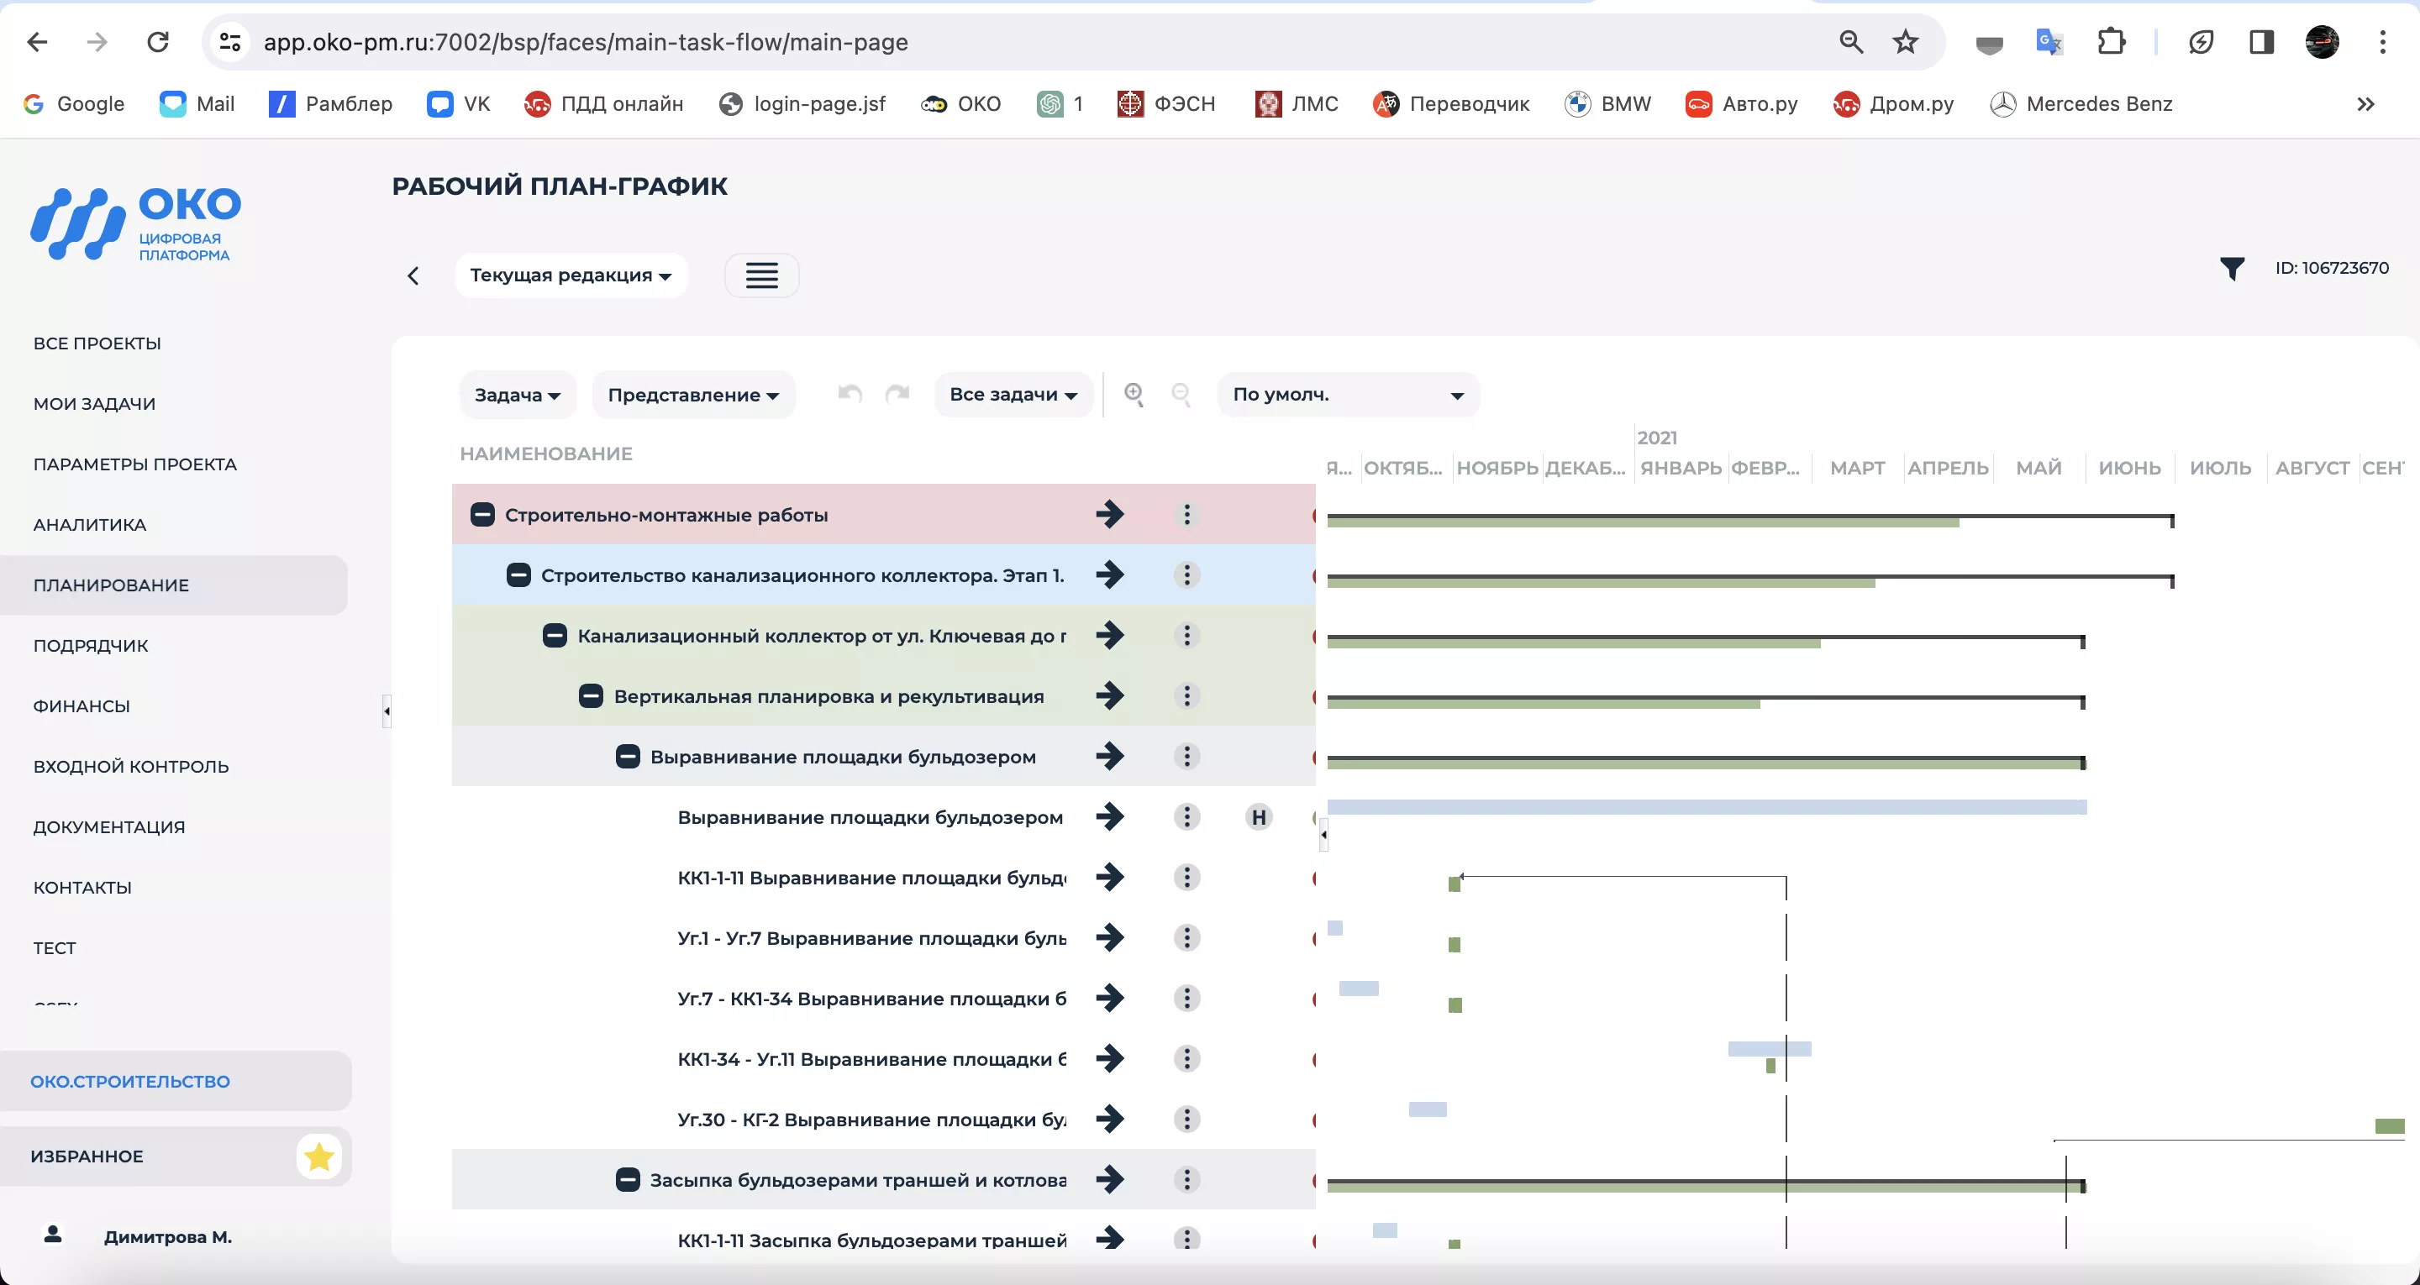
Task: Collapse the Выравнивание площадки бульдозером group
Action: (628, 756)
